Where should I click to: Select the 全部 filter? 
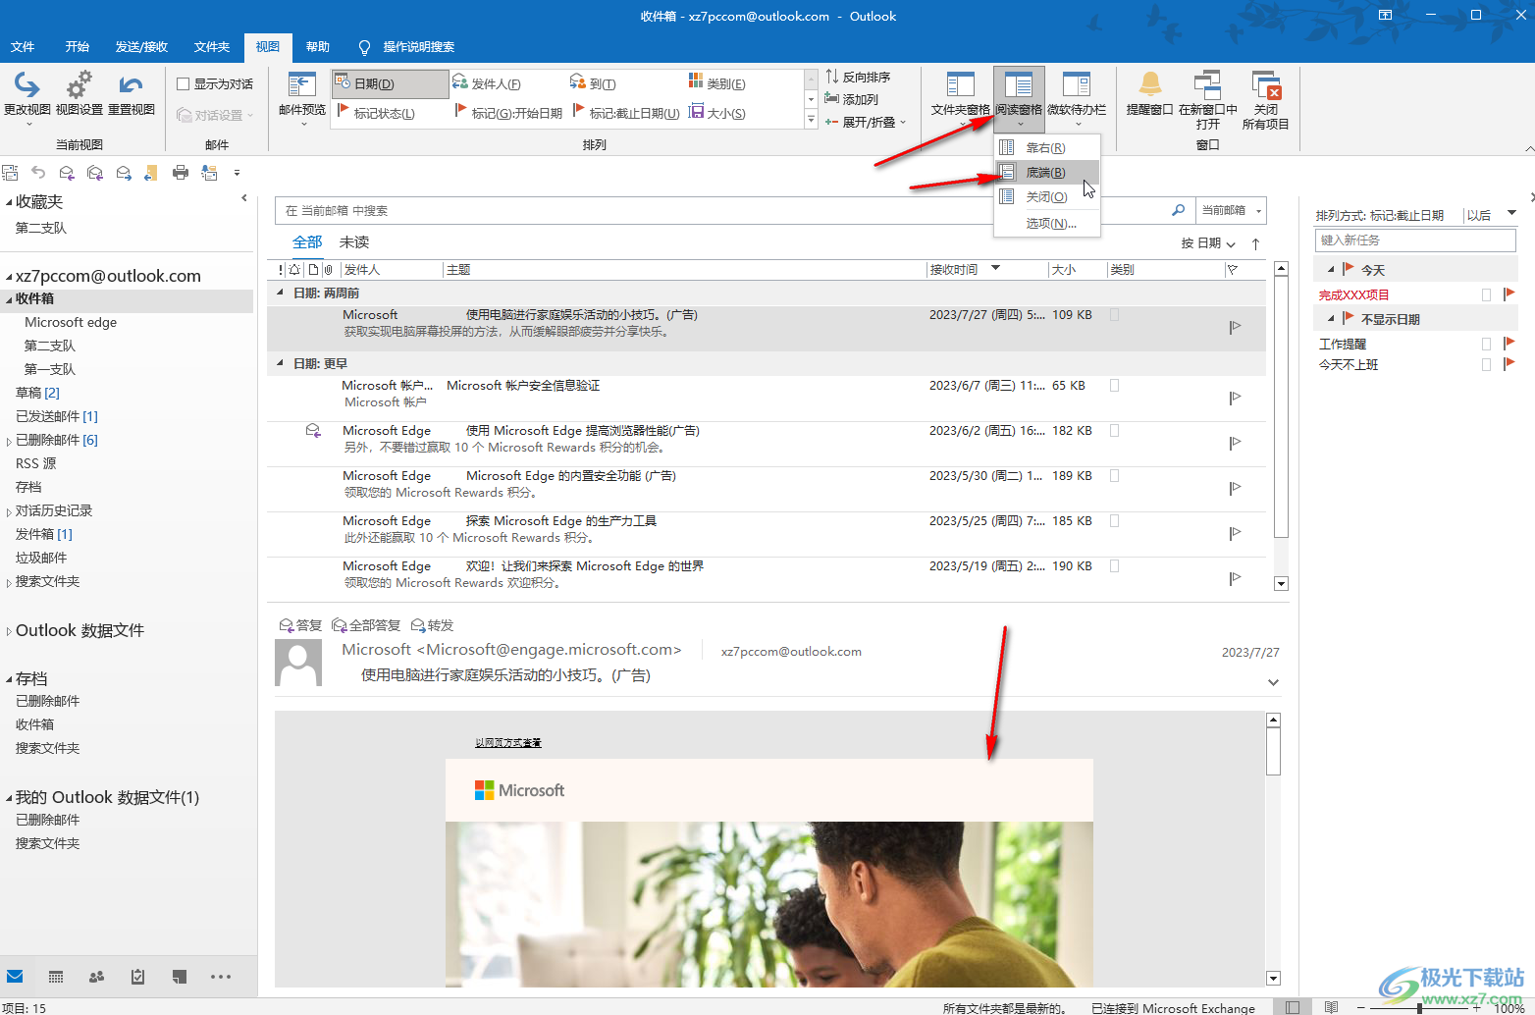[307, 241]
